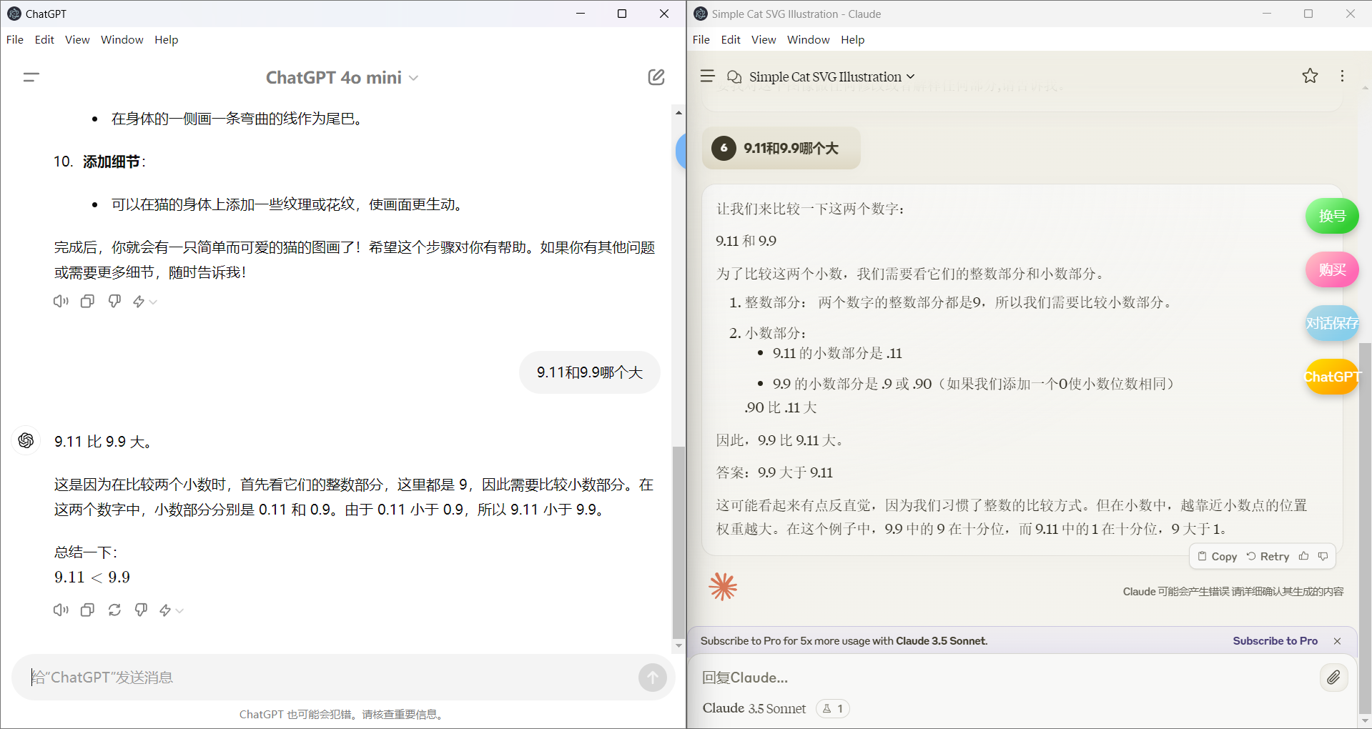Dislike the cat drawing answer
The width and height of the screenshot is (1372, 729).
coord(114,302)
